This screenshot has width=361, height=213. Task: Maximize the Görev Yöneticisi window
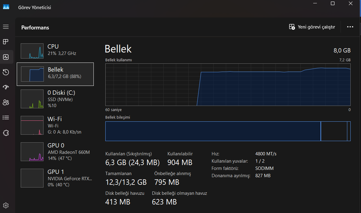click(x=333, y=3)
